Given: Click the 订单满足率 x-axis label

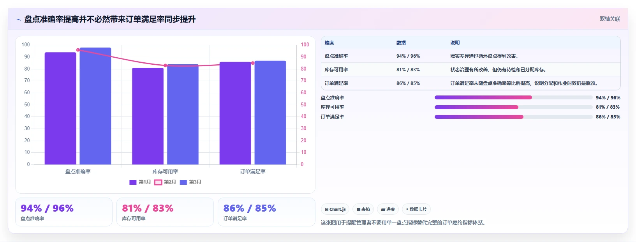Looking at the screenshot, I should pos(253,171).
